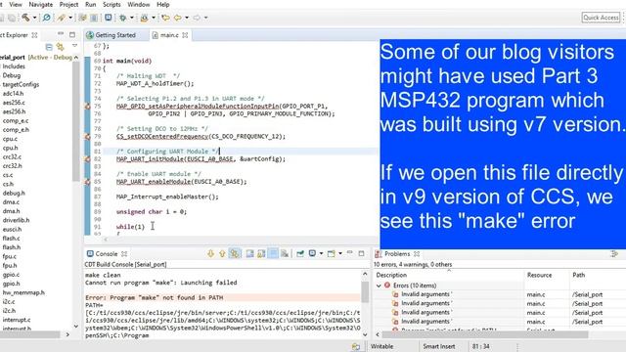Click the Flash/load program toolbar icon

click(144, 18)
